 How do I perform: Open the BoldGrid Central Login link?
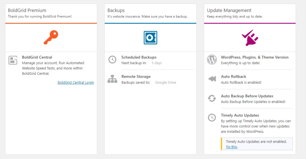point(76,82)
